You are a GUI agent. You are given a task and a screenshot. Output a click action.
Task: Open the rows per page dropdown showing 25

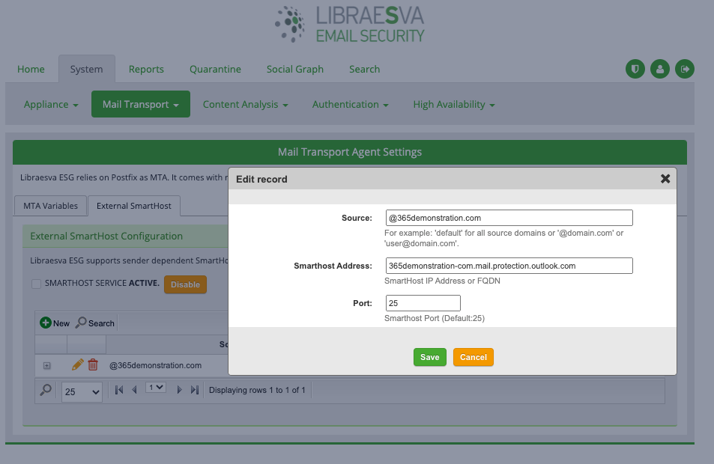tap(82, 391)
